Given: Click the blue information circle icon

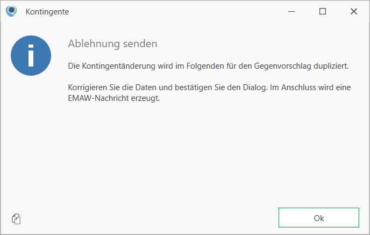Looking at the screenshot, I should point(31,56).
